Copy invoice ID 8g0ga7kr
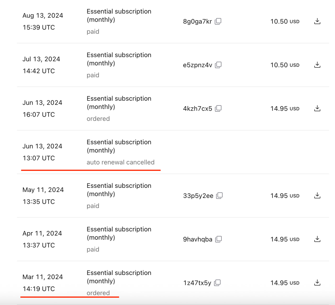Screen dimensions: 335x305 218,21
